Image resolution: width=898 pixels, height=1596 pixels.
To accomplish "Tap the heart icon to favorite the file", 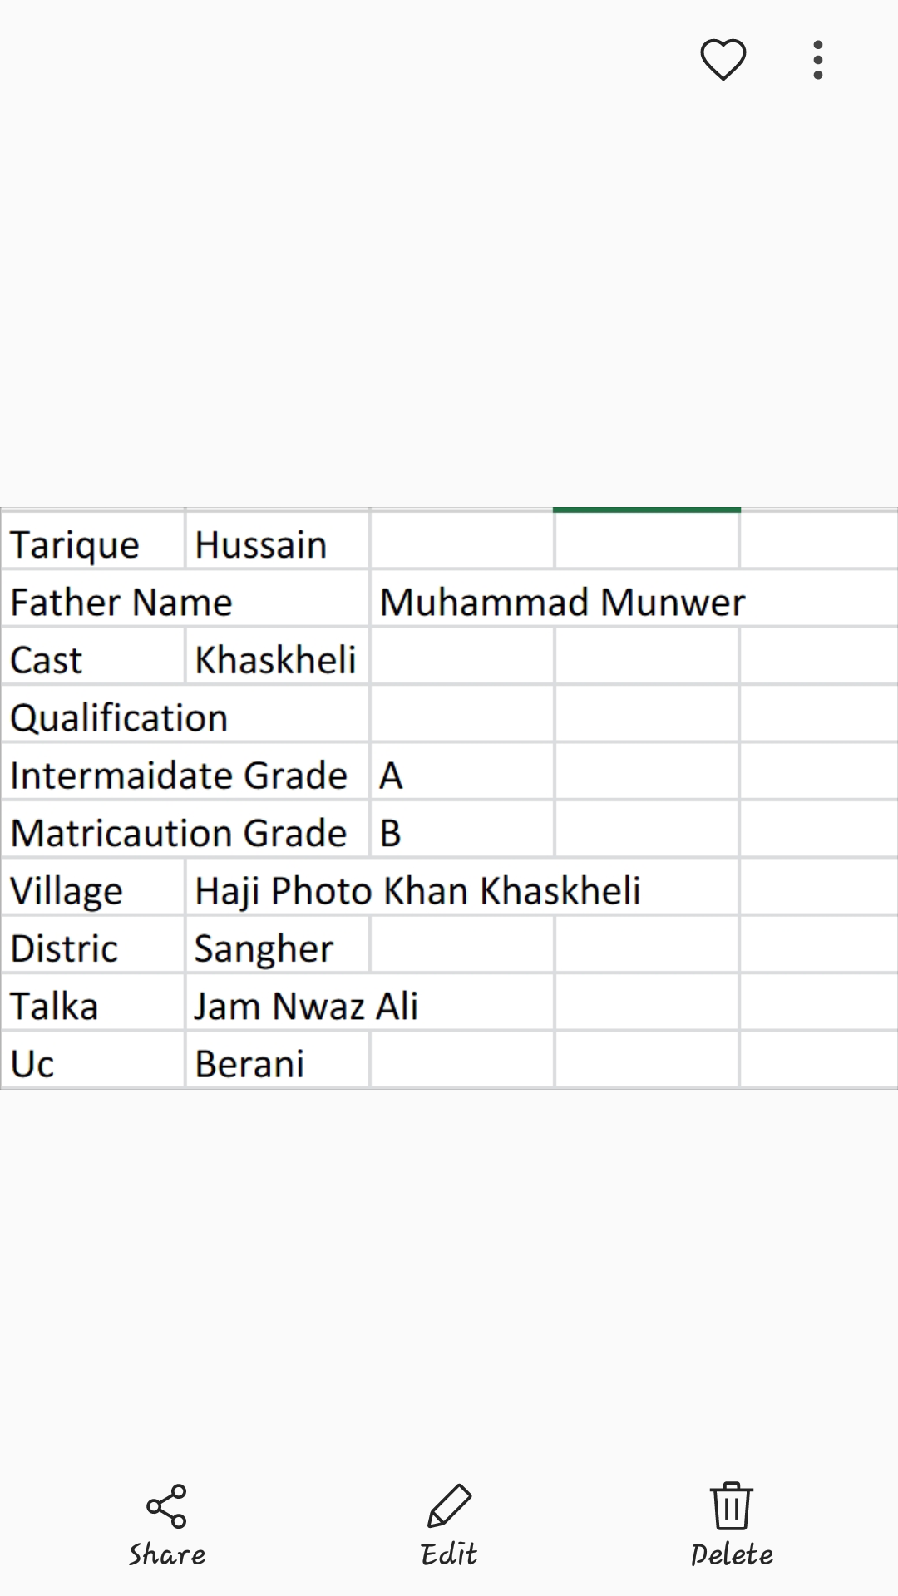I will [x=722, y=59].
